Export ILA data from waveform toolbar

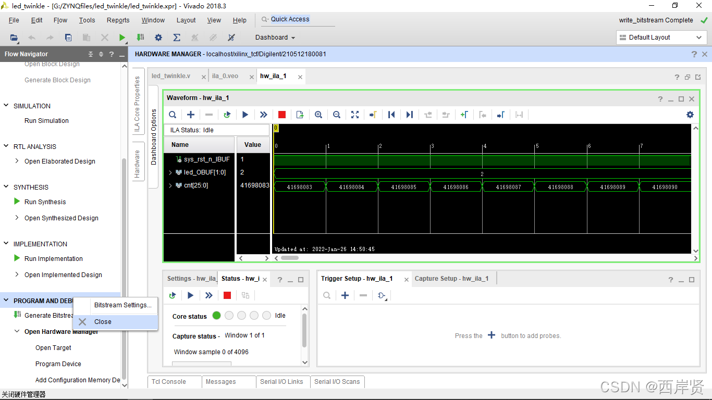click(300, 115)
